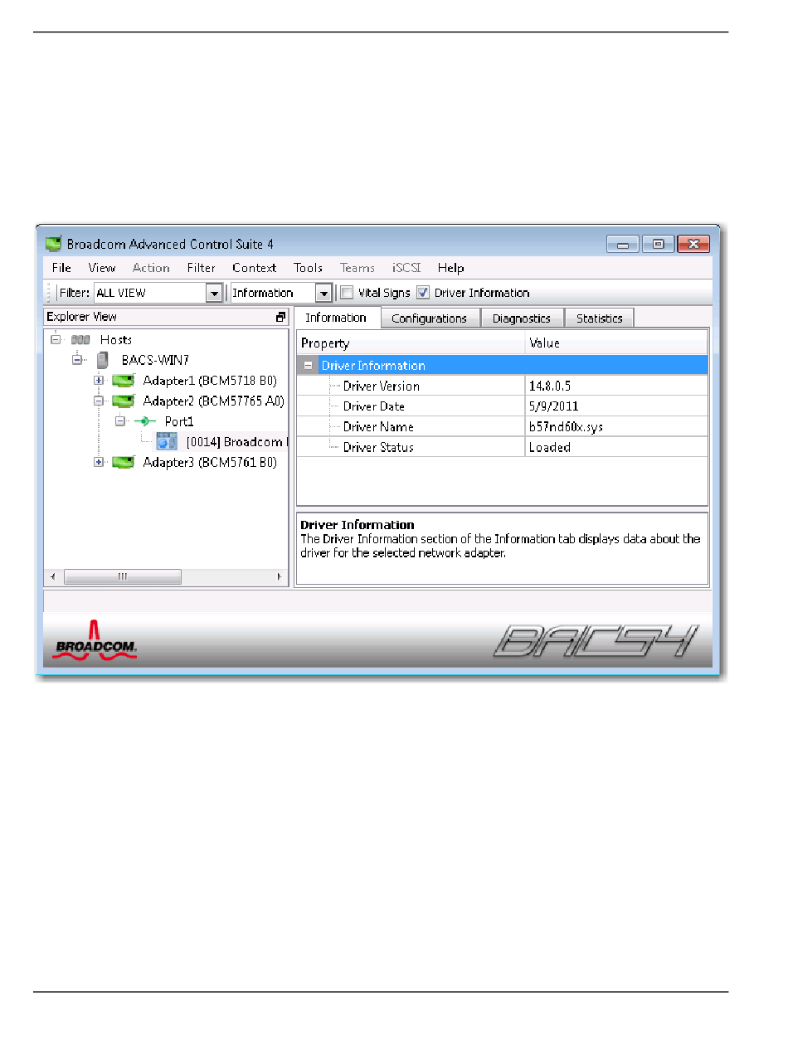Switch to the Diagnostics tab
Viewport: 788px width, 1045px height.
(x=522, y=318)
